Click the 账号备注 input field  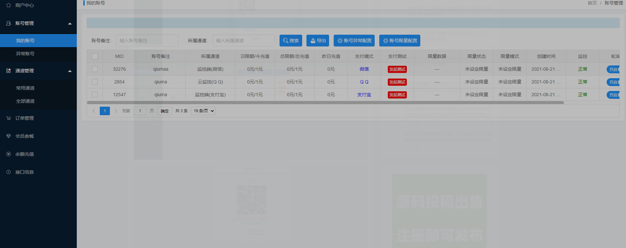pyautogui.click(x=147, y=41)
